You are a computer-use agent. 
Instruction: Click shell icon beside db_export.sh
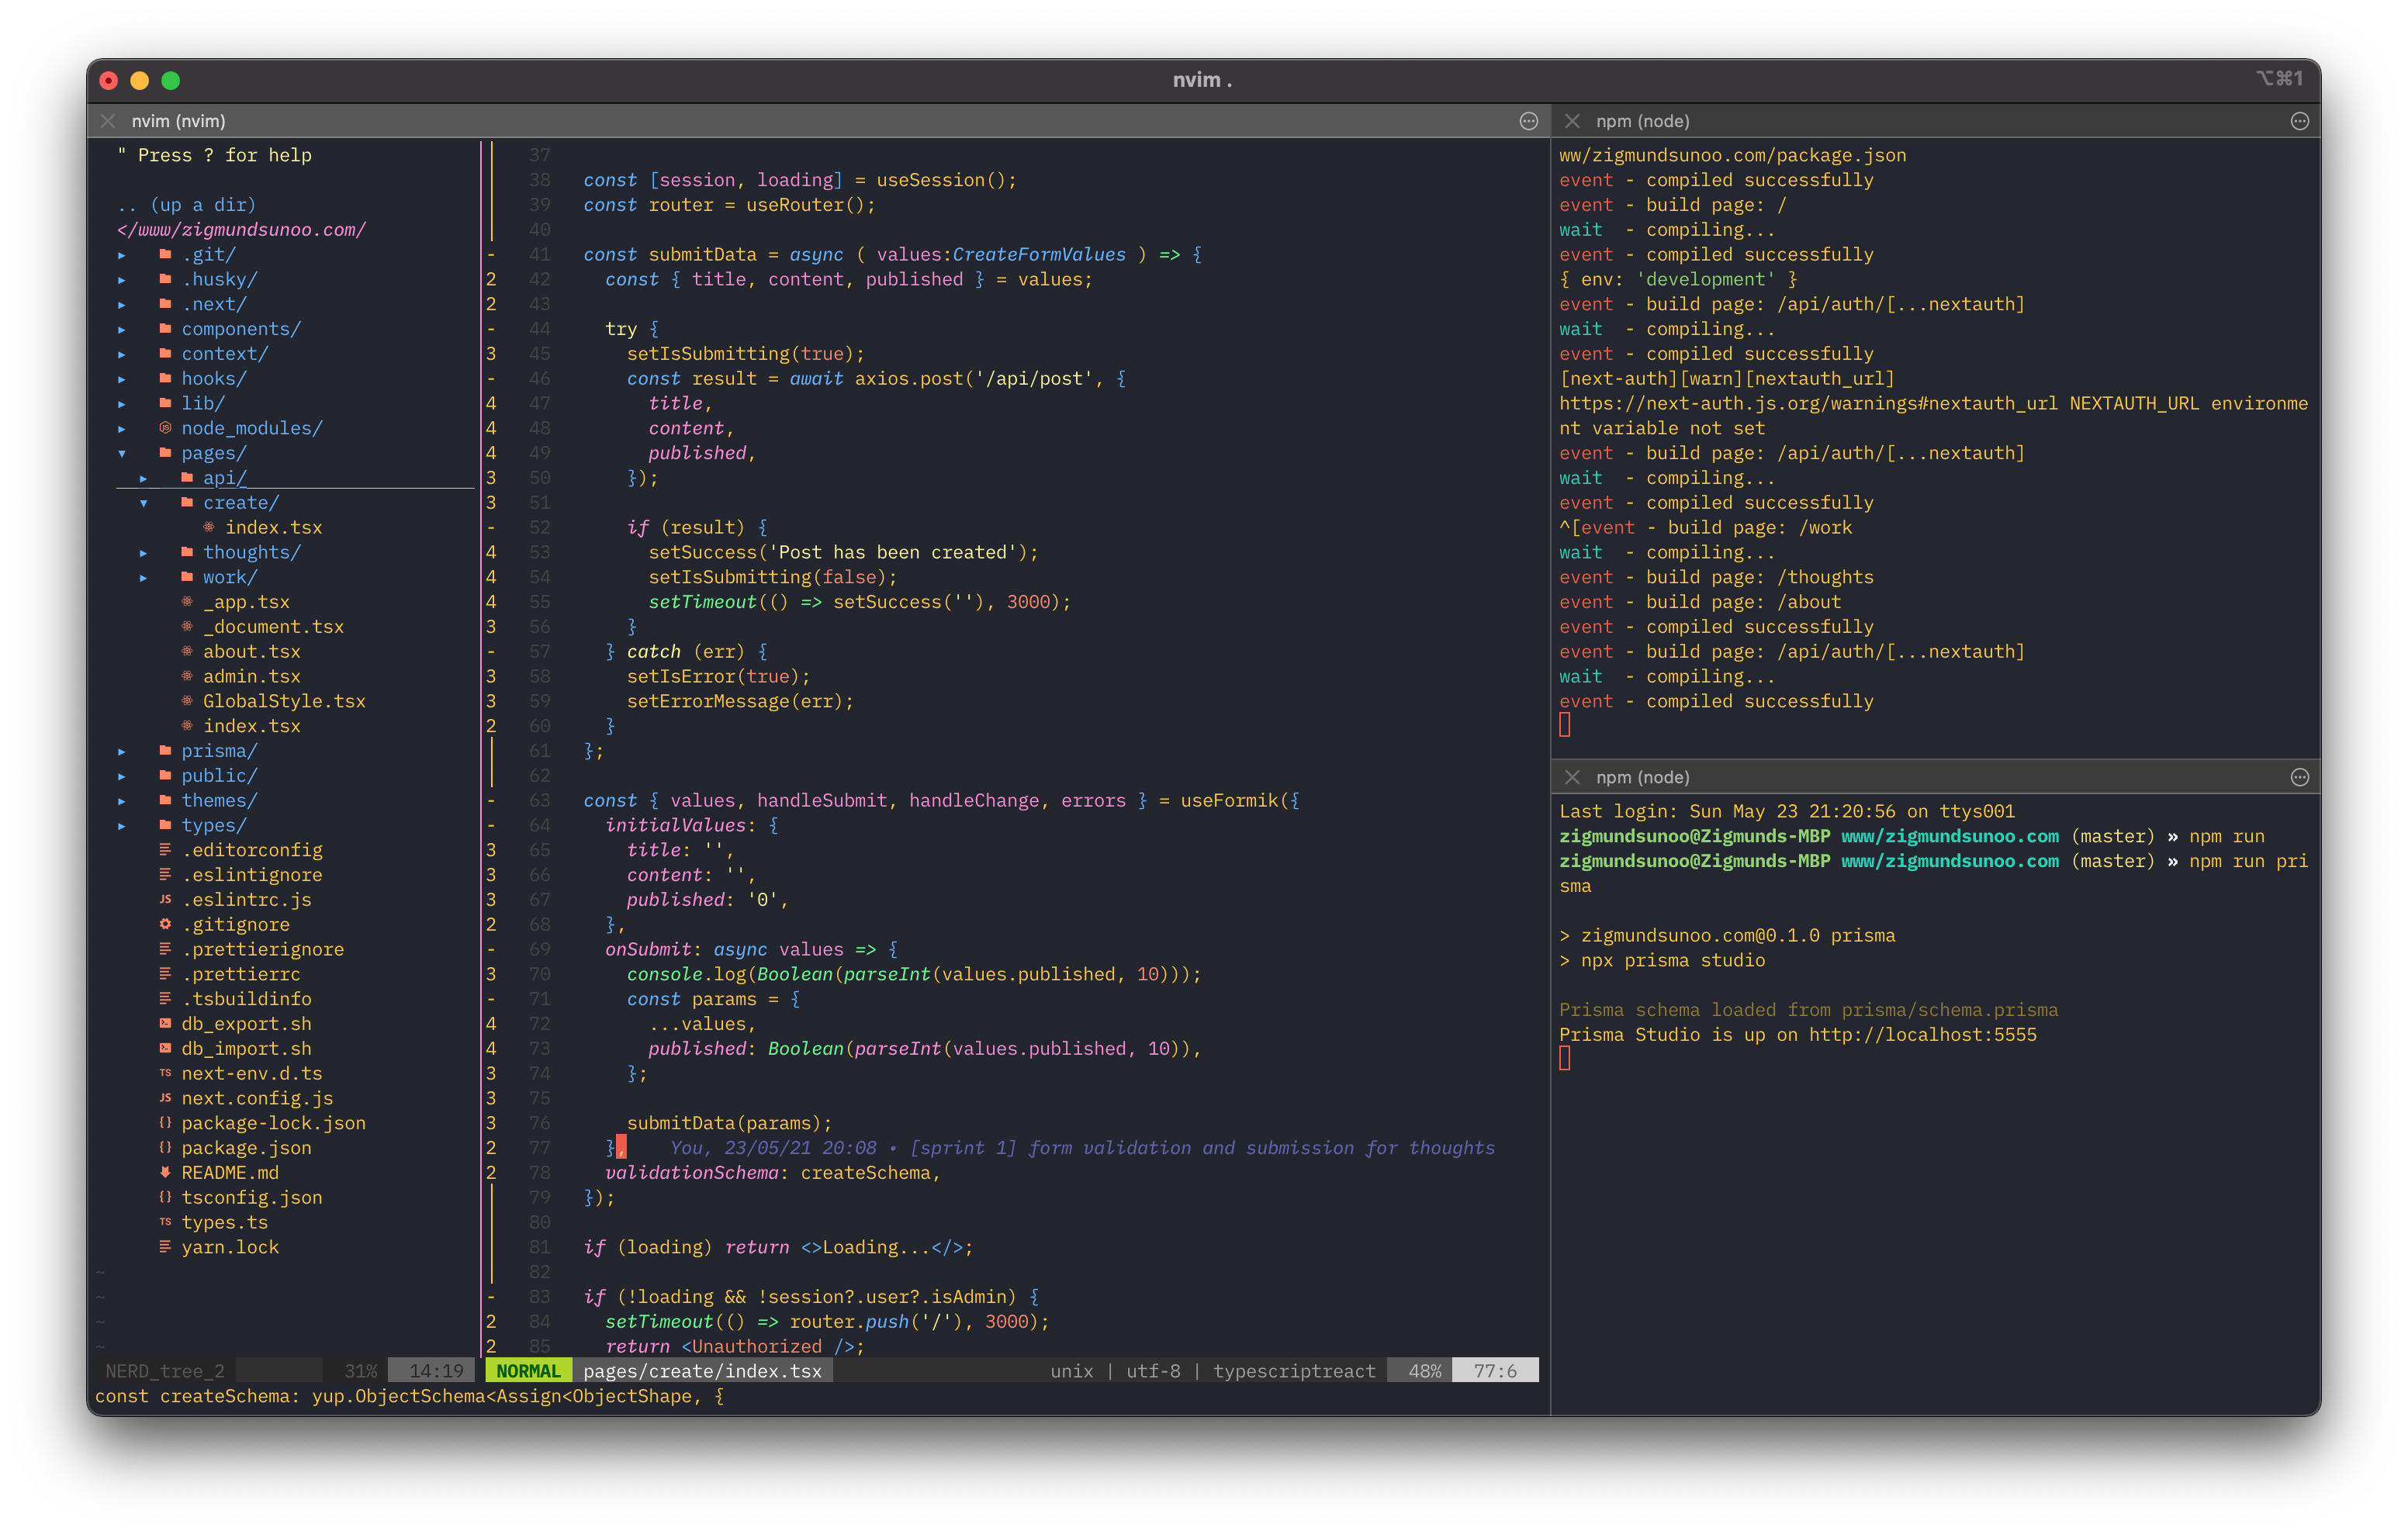point(166,1024)
